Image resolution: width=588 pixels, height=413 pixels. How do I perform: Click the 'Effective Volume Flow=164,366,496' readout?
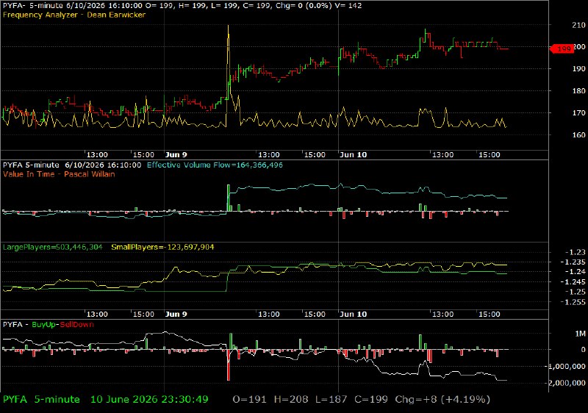click(215, 165)
